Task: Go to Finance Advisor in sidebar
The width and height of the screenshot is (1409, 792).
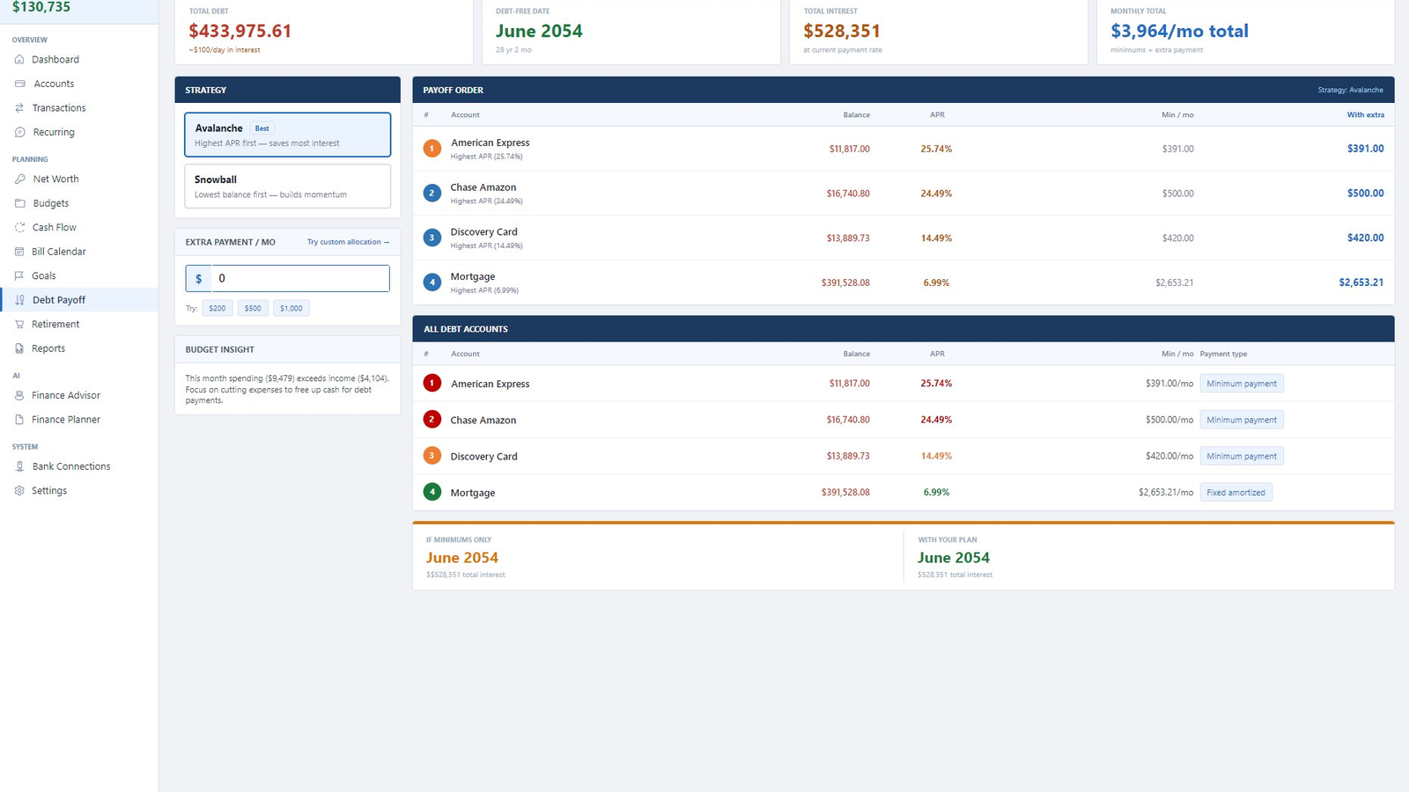Action: pos(66,395)
